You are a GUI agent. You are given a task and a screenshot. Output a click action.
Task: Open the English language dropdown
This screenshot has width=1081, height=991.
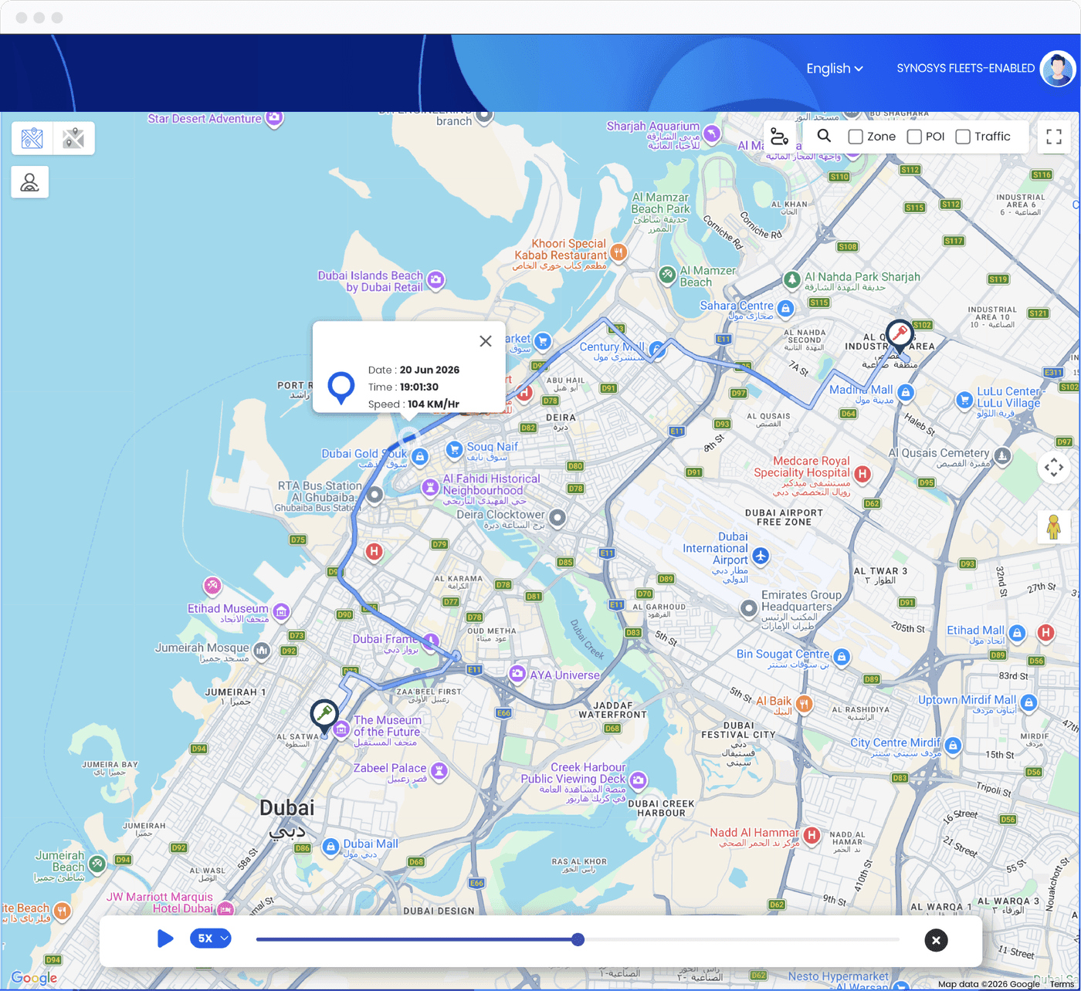point(835,69)
